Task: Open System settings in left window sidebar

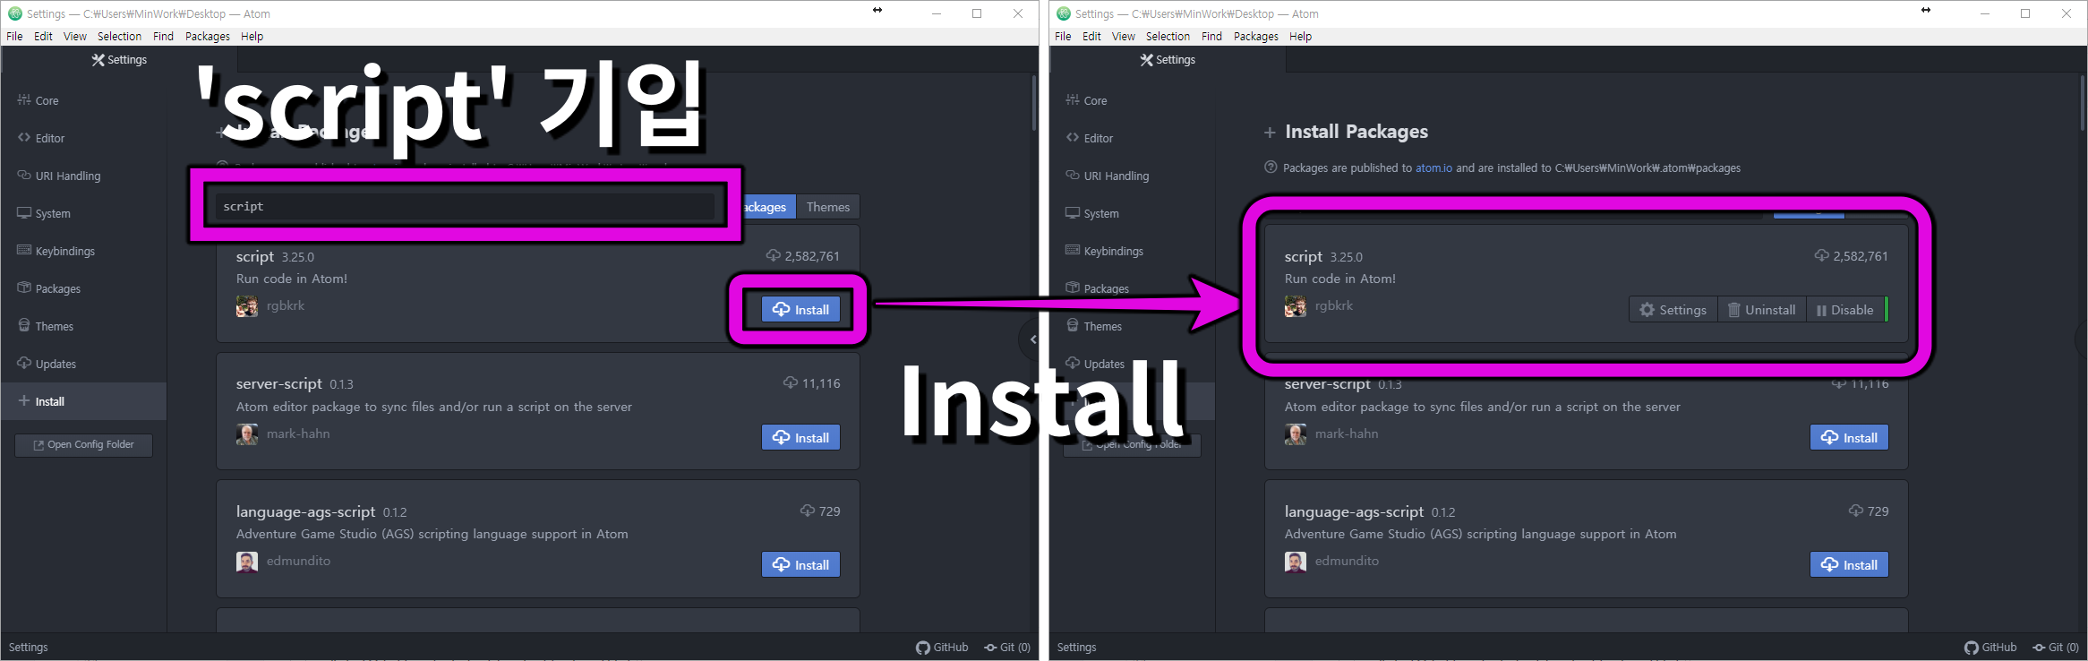Action: coord(43,213)
